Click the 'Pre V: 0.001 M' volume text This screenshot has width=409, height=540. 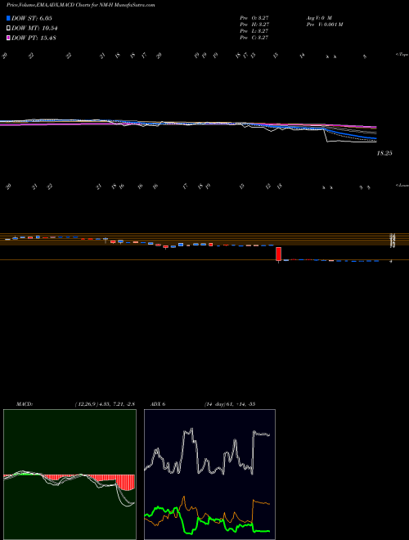click(x=324, y=25)
